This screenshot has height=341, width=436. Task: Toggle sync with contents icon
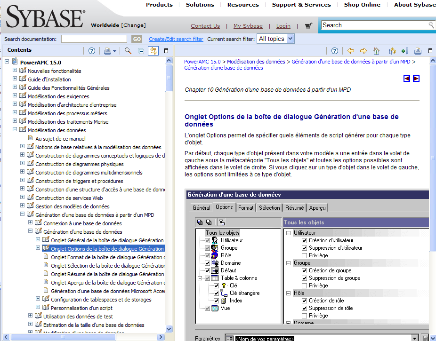coord(153,51)
